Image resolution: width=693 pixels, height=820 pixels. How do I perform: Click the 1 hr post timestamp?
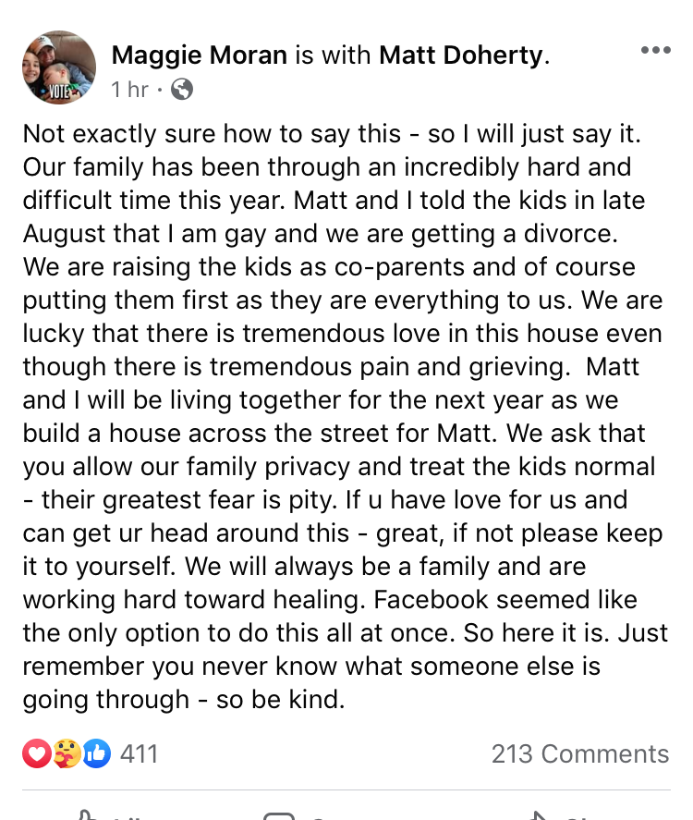coord(129,90)
